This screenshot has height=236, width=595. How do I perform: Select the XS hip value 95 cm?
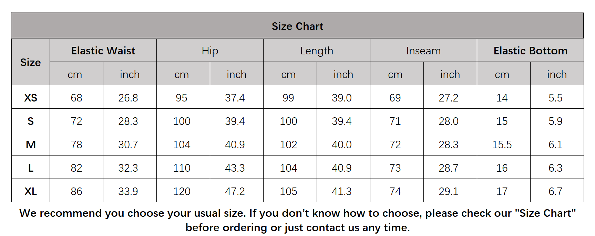[x=182, y=98]
